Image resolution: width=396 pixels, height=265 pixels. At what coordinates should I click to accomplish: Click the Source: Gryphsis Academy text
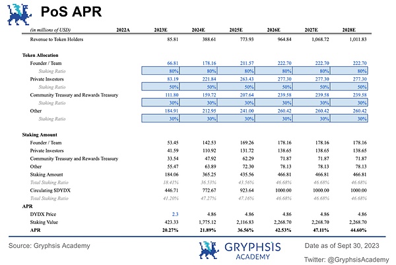(x=49, y=245)
